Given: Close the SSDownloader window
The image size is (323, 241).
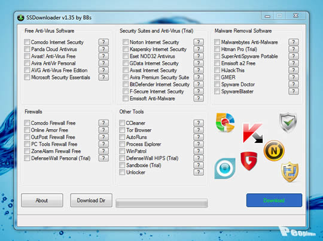Looking at the screenshot, I should point(296,16).
